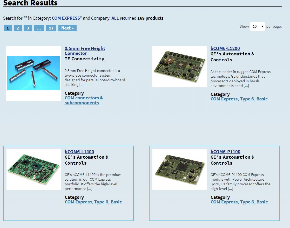Open the TE Connectivity company link

tap(84, 59)
